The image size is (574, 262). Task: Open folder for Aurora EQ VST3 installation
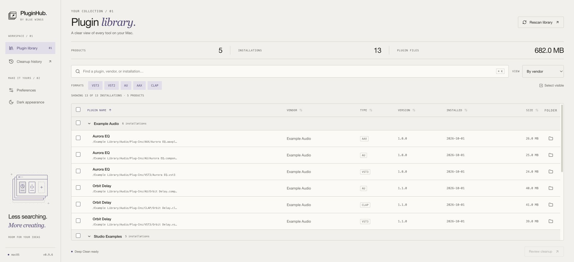click(551, 172)
